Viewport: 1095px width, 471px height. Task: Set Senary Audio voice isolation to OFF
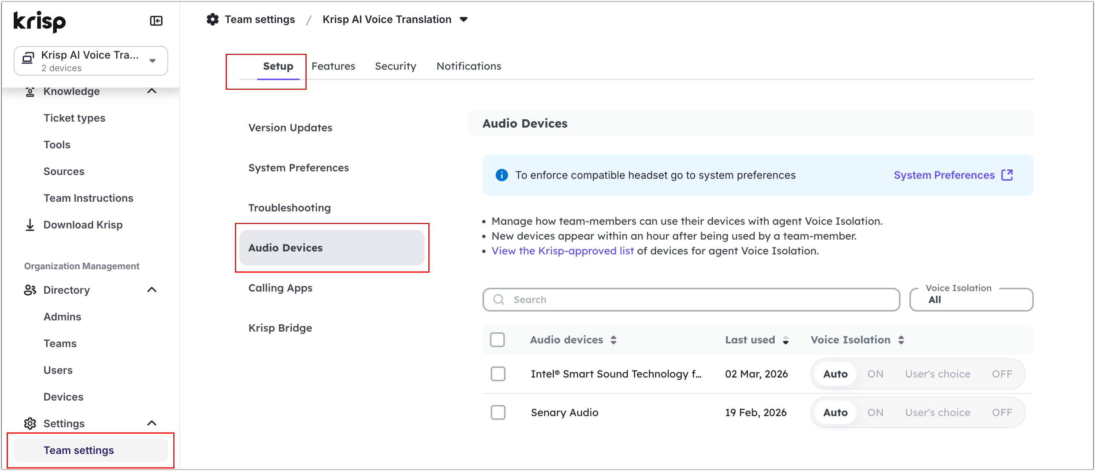1001,412
